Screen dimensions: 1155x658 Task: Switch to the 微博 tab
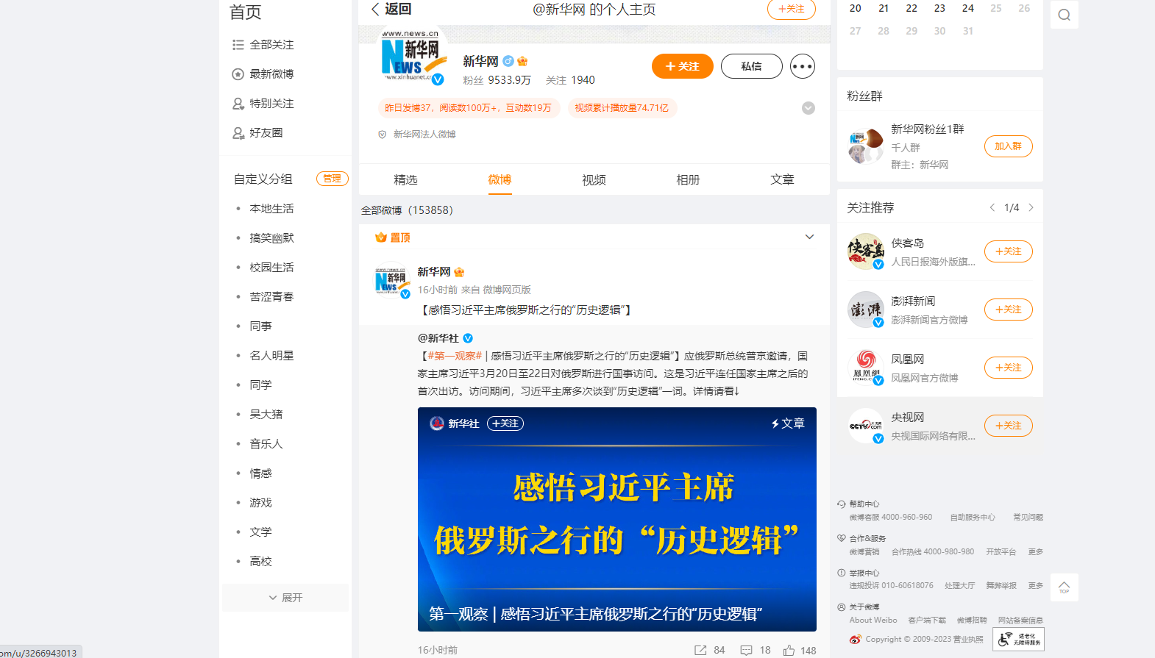point(500,179)
